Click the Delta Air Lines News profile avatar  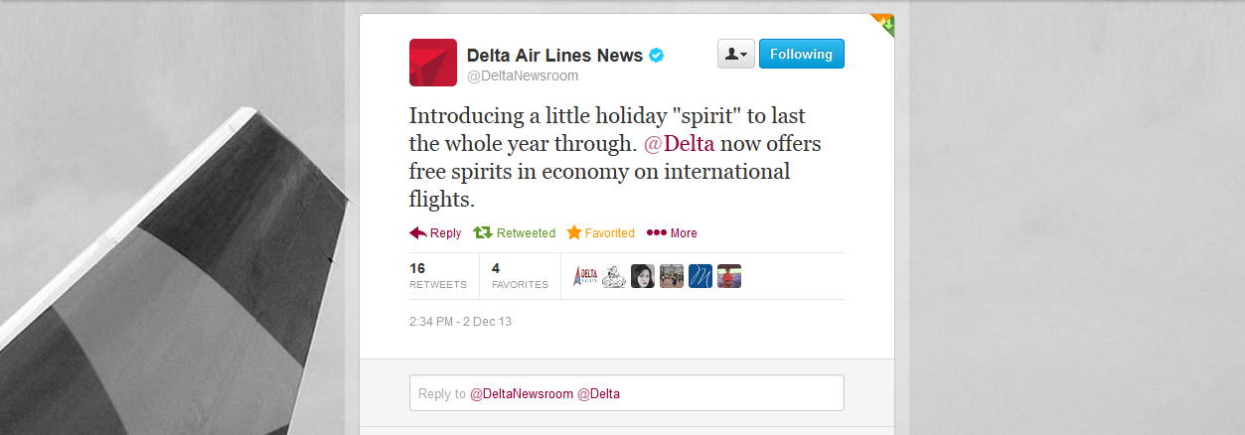point(432,63)
